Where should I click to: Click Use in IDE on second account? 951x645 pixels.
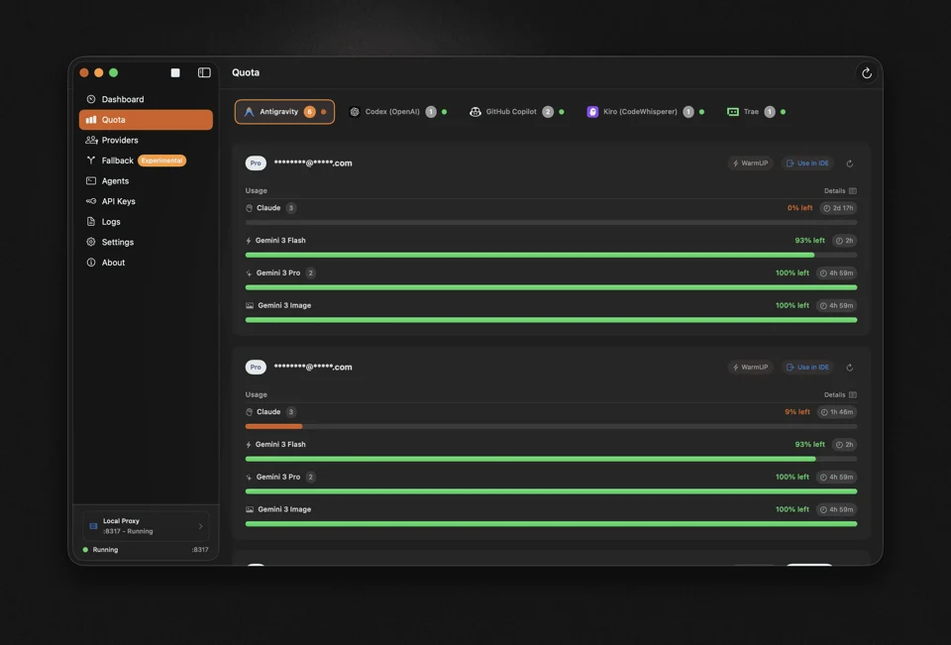point(807,368)
